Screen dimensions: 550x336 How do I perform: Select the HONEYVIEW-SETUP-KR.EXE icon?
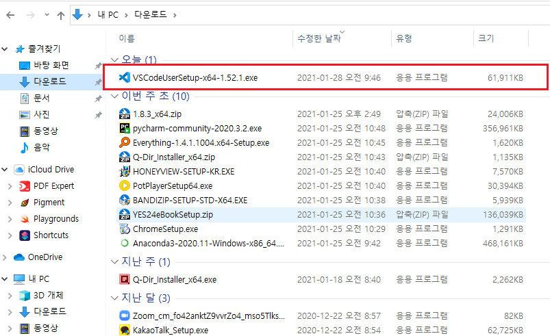pos(125,171)
